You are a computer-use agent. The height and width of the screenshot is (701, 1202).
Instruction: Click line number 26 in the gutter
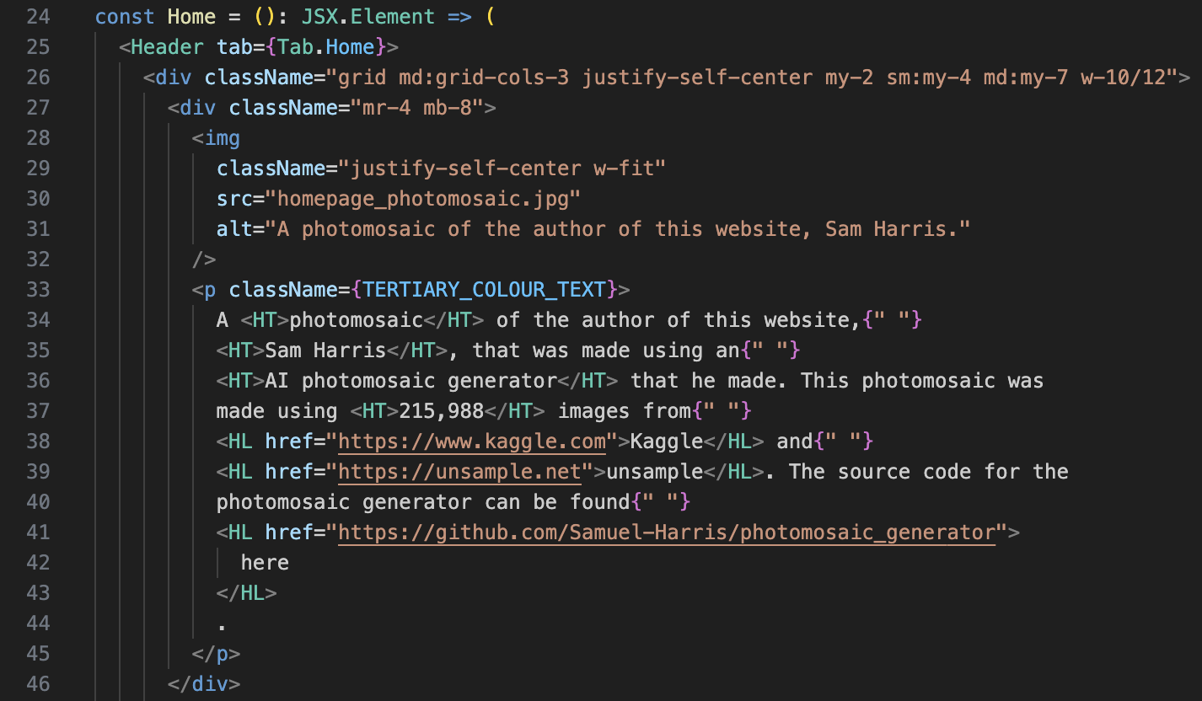click(x=38, y=77)
